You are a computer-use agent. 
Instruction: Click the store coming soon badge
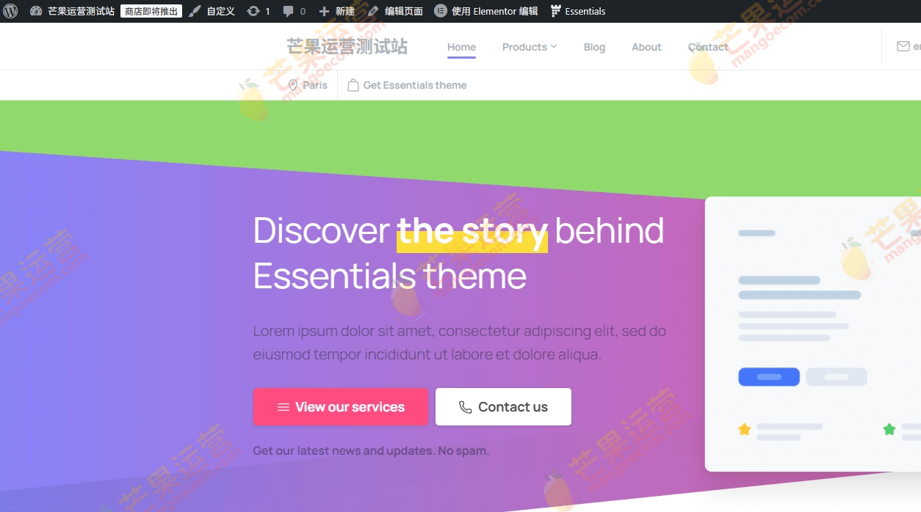151,11
